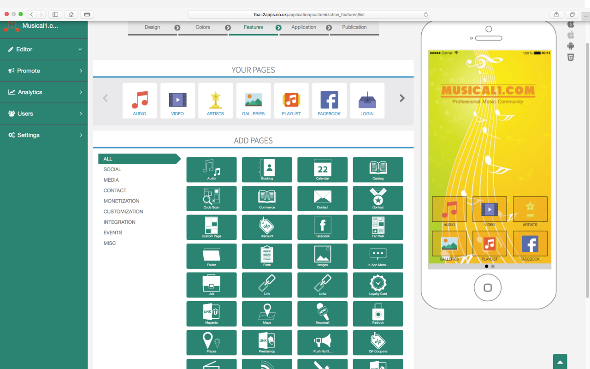The width and height of the screenshot is (590, 369).
Task: Add the Padlock feature
Action: tap(378, 314)
